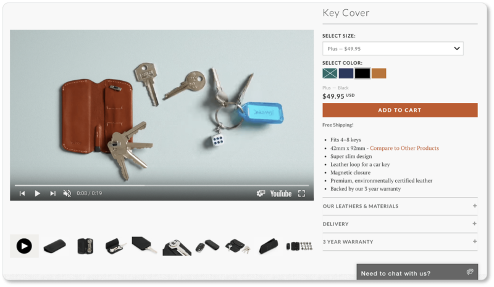The width and height of the screenshot is (494, 287).
Task: Expand the 3 Year Warranty section
Action: pyautogui.click(x=400, y=242)
